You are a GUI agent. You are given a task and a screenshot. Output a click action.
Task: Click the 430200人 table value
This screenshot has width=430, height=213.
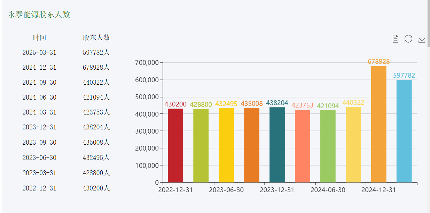pos(96,188)
